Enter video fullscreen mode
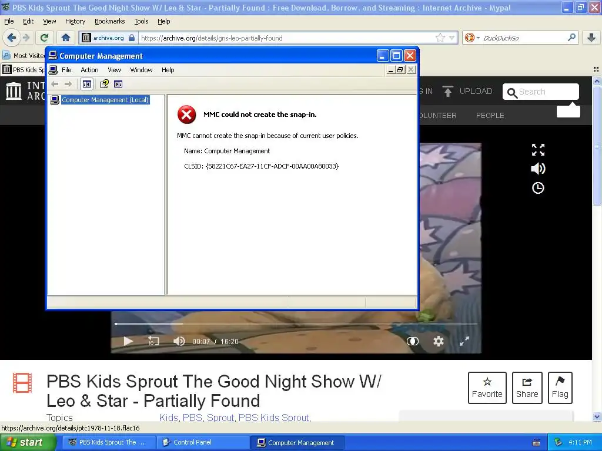Screen dimensions: 602x451 tap(464, 341)
